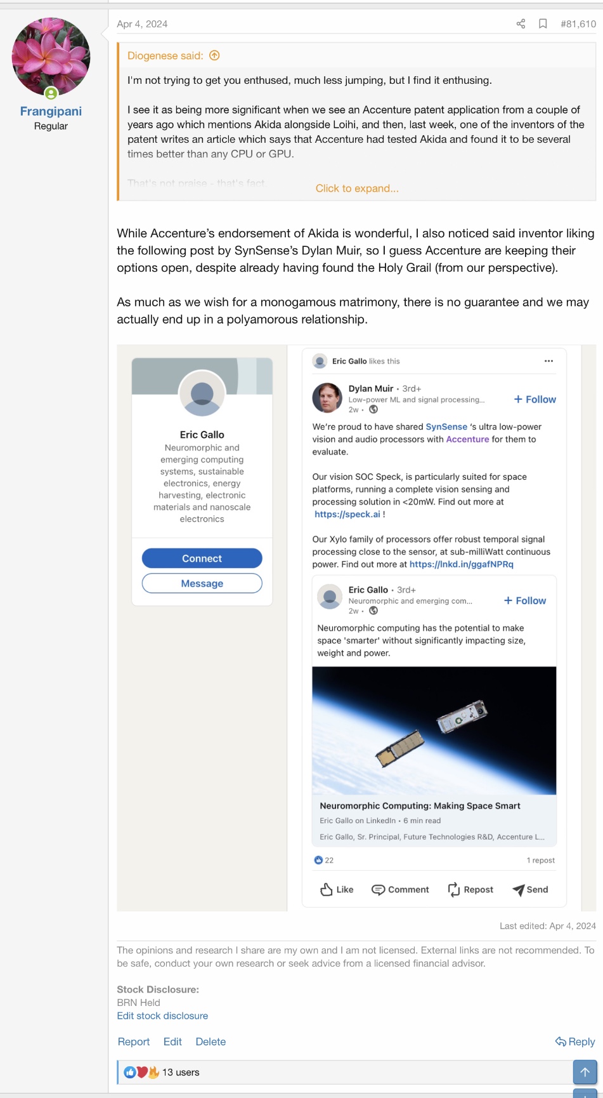This screenshot has width=603, height=1098.
Task: Expand the quoted Diogenese post
Action: (x=357, y=189)
